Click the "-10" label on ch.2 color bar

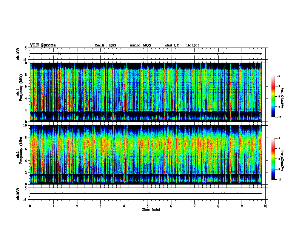coord(279,180)
